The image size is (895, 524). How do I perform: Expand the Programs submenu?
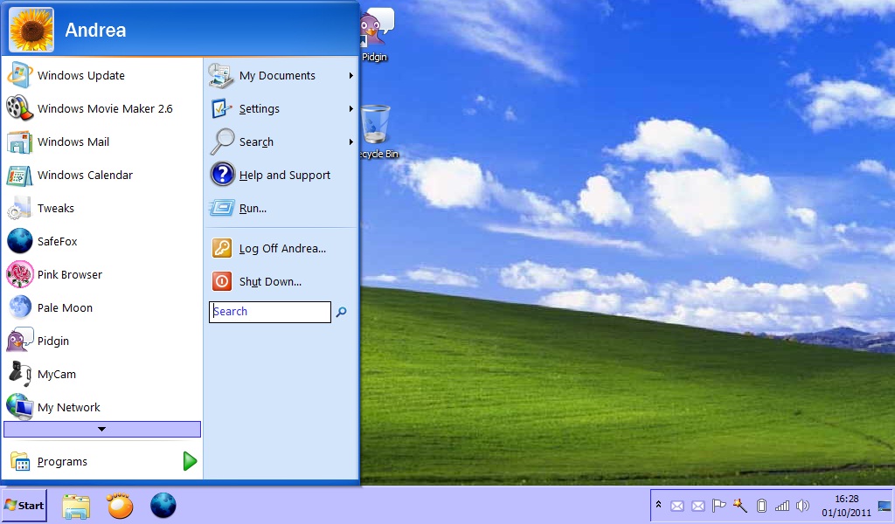click(102, 461)
